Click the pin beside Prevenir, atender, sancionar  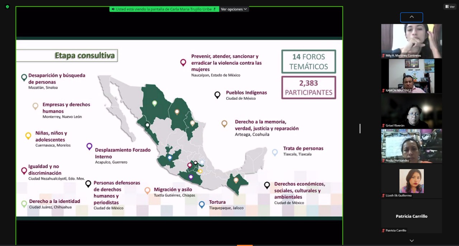pyautogui.click(x=183, y=63)
